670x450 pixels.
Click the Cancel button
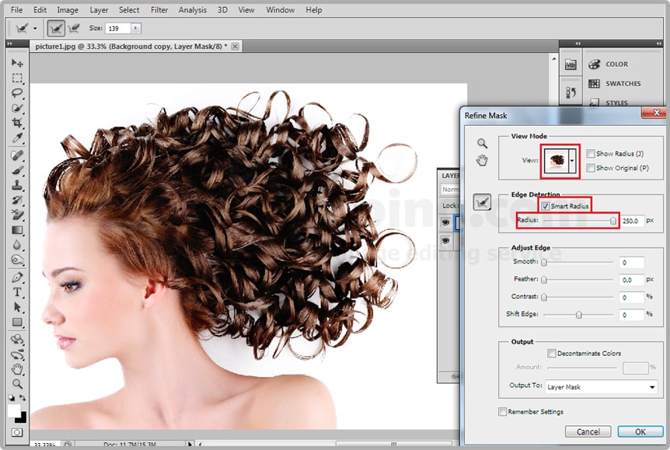coord(588,431)
